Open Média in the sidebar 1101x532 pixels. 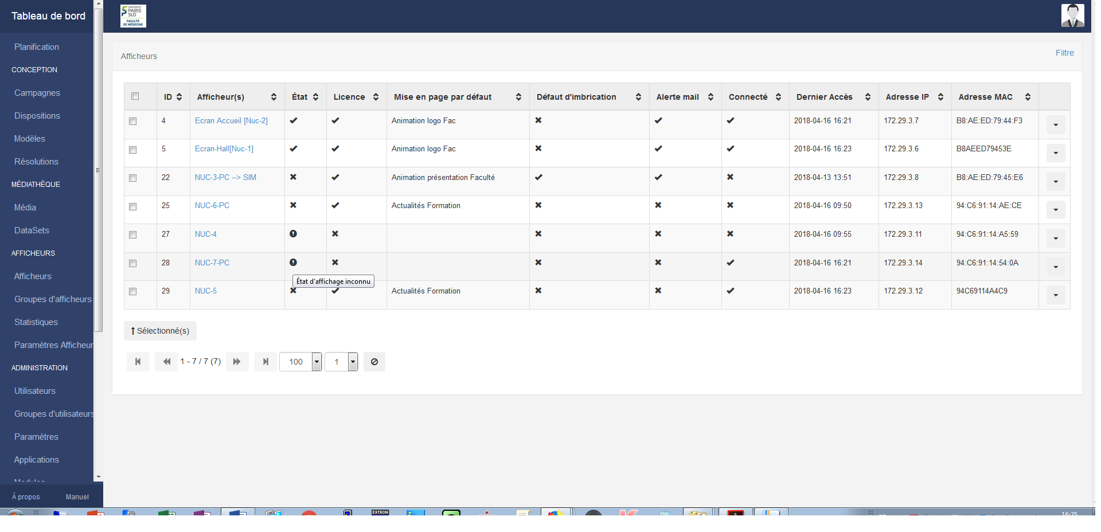coord(25,208)
